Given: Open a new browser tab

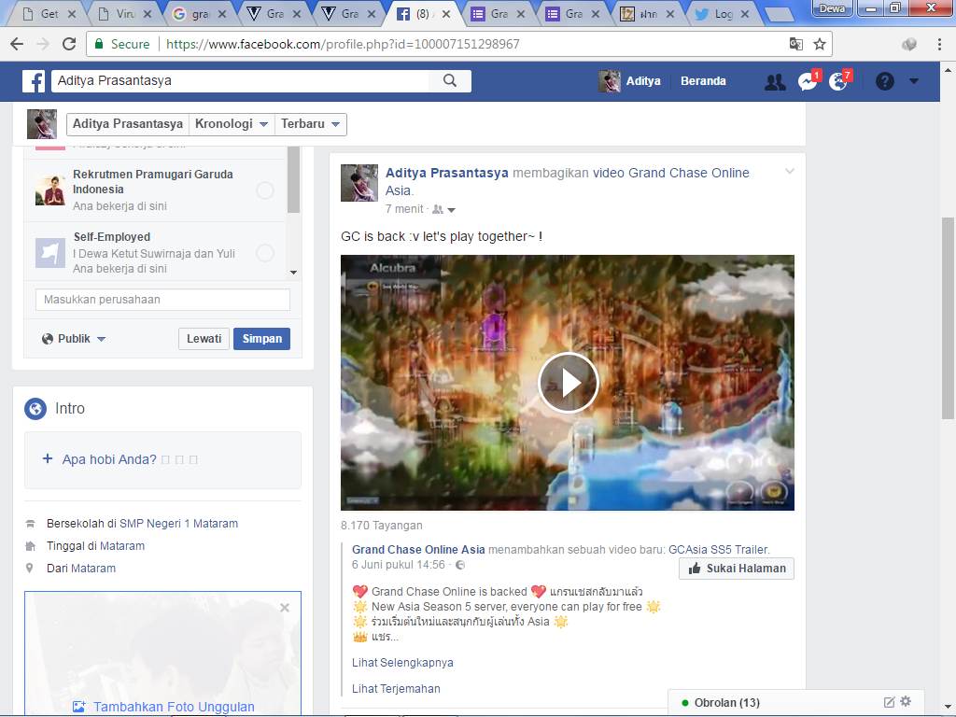Looking at the screenshot, I should [x=780, y=15].
